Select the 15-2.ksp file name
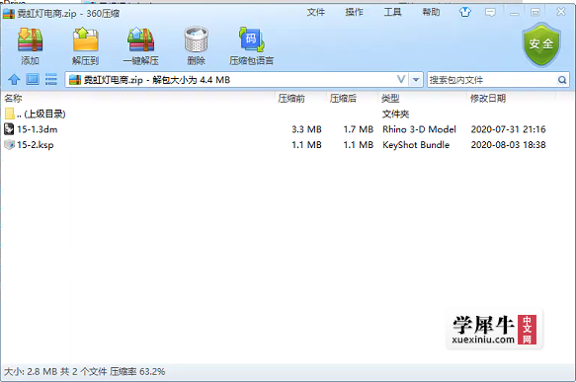576x382 pixels. [x=36, y=145]
